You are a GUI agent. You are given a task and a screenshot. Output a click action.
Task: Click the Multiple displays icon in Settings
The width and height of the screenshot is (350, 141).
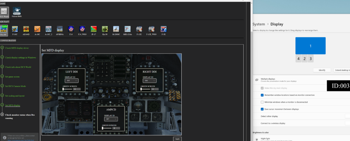coord(257,80)
